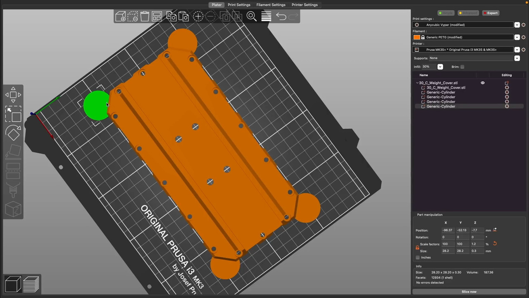Switch to sliced layers preview view

(31, 284)
